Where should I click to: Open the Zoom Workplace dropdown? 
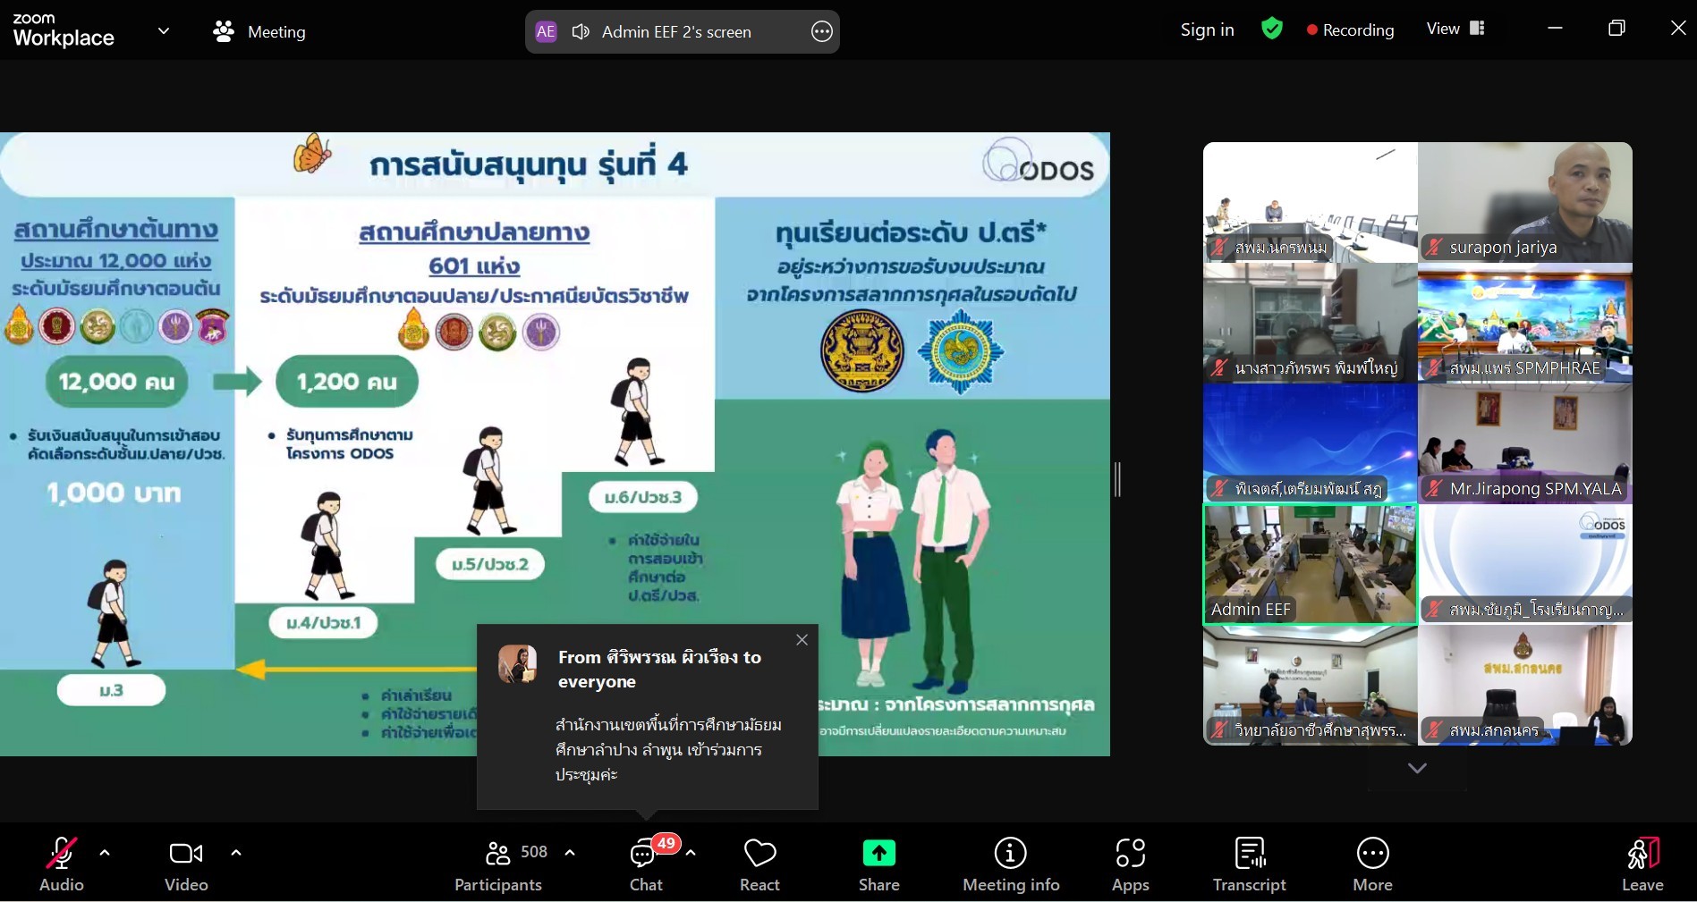point(164,30)
